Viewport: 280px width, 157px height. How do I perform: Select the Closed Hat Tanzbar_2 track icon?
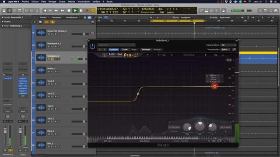point(41,33)
